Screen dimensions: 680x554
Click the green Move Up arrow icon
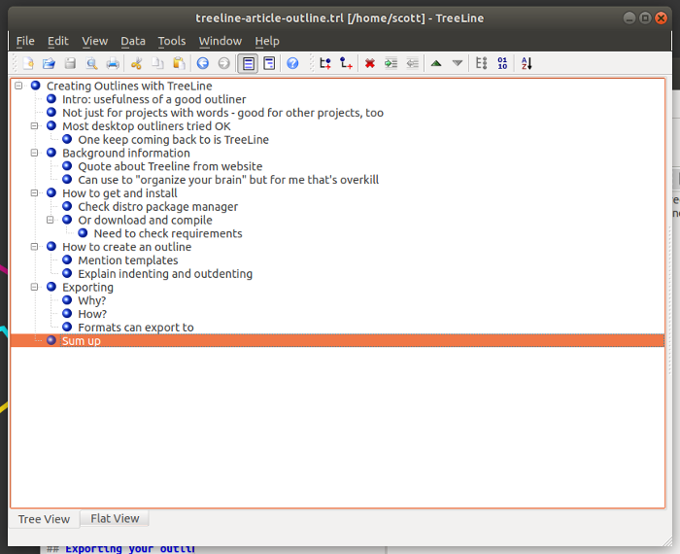point(435,63)
